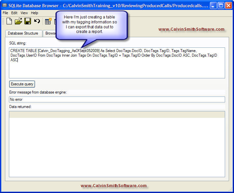Screen dimensions: 234x193
Task: Open the View menu
Action: click(24, 13)
